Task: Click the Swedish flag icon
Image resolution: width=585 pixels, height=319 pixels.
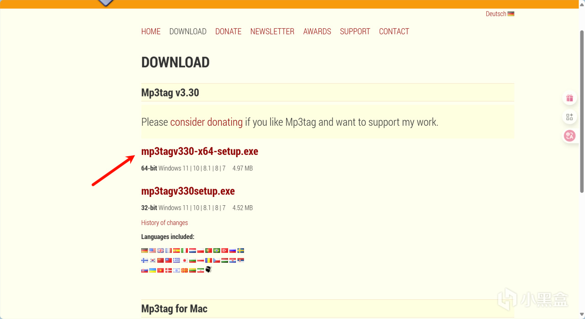Action: (x=241, y=250)
